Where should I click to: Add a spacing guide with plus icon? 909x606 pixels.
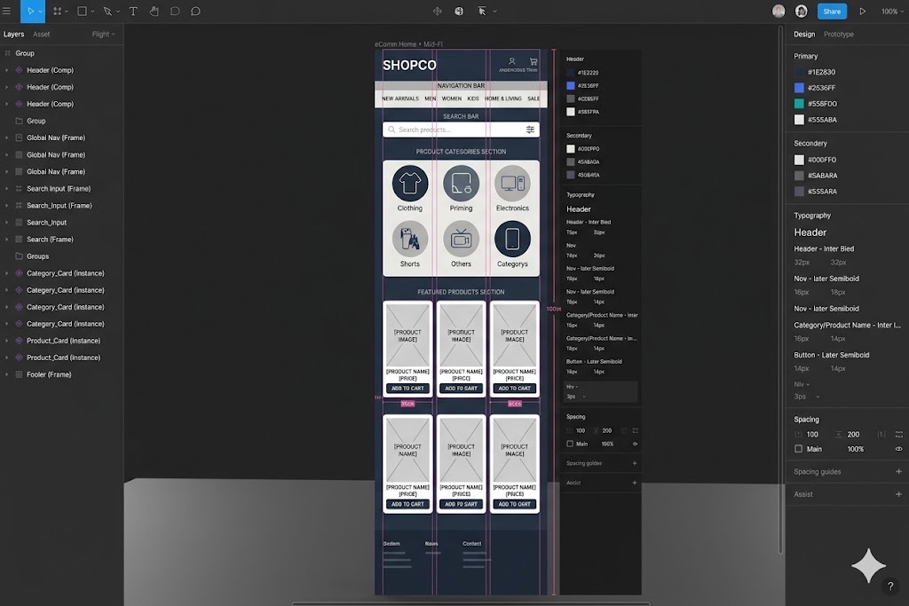coord(898,472)
